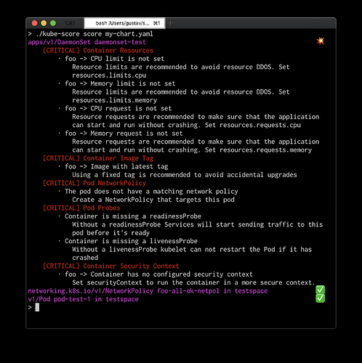This screenshot has width=362, height=363.
Task: Click the Pod NetworkPolicy critical heading
Action: point(94,183)
